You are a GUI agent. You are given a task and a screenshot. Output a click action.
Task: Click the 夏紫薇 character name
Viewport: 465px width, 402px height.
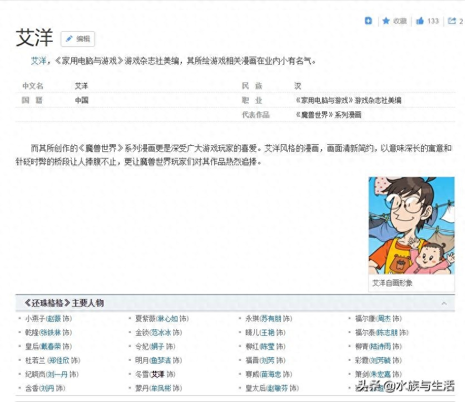(x=145, y=318)
